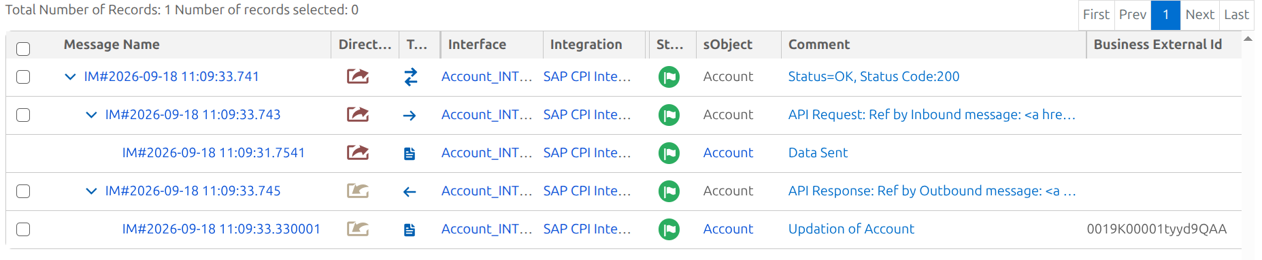The width and height of the screenshot is (1262, 260).
Task: Check the box for IM#2026-09-18 11:09:33.330001
Action: [x=23, y=229]
